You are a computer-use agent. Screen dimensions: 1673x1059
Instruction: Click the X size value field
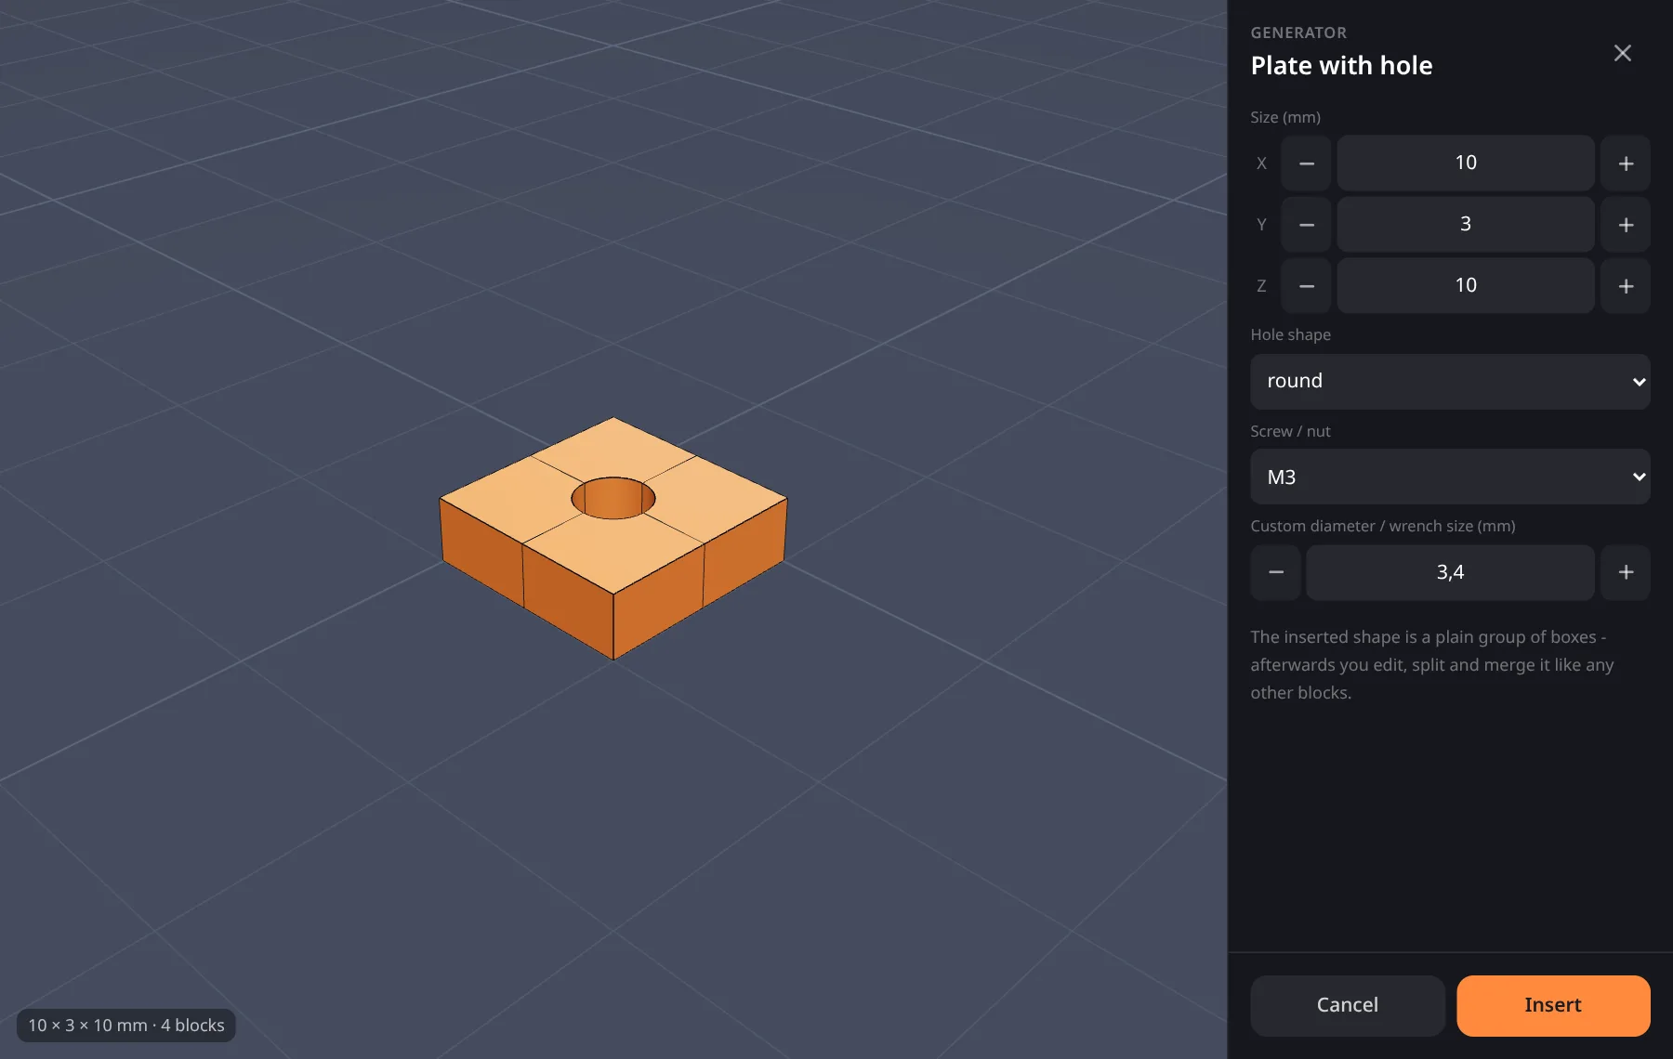click(x=1466, y=163)
